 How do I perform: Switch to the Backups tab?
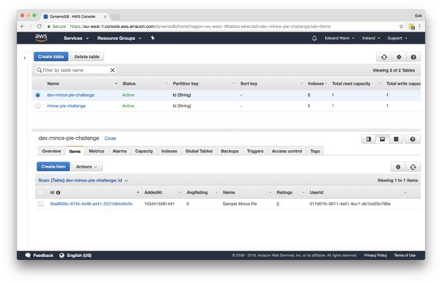tap(230, 151)
